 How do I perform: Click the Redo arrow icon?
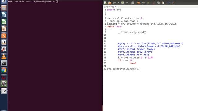tap(148, 3)
